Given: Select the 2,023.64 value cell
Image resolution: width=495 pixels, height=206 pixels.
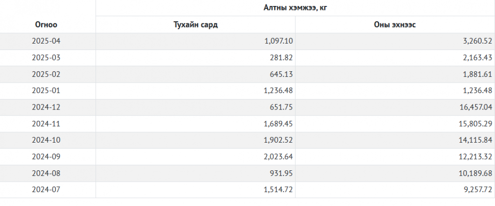Looking at the screenshot, I should [279, 156].
